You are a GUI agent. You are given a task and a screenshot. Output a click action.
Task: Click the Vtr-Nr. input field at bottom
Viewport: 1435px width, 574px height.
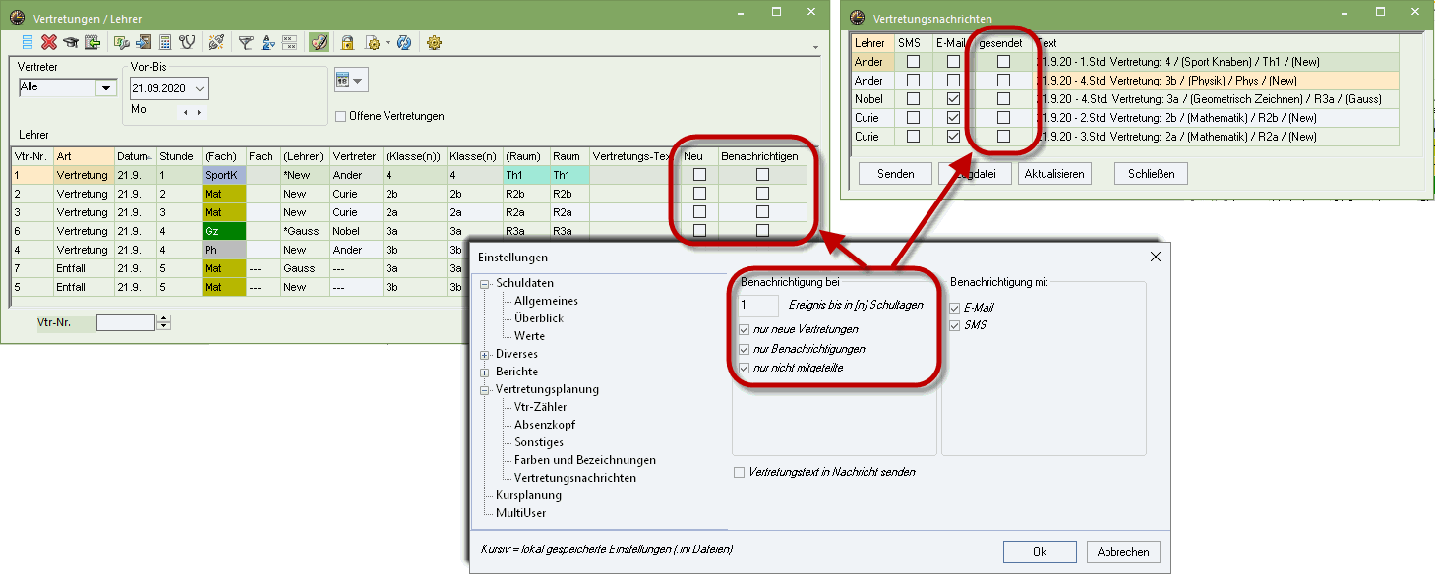(x=126, y=322)
